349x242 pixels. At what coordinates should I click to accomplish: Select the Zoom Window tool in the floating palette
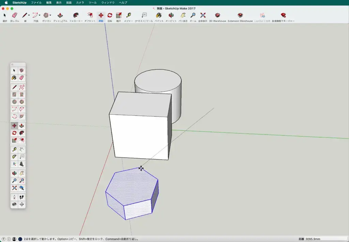pos(21,181)
